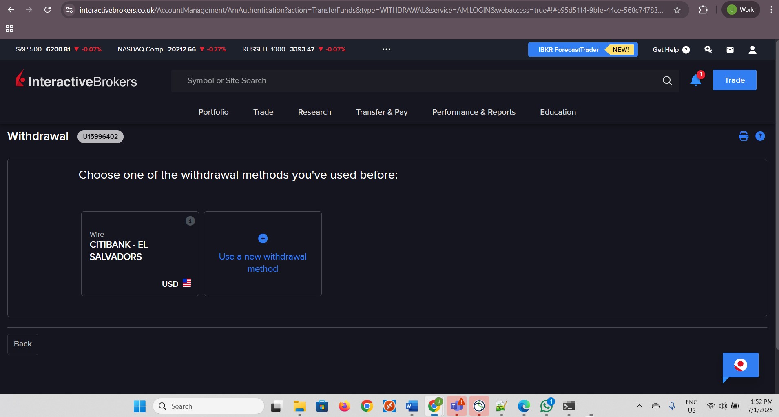Open Microsoft Word from the taskbar

click(x=412, y=406)
